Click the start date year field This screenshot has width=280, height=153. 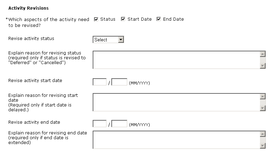119,82
